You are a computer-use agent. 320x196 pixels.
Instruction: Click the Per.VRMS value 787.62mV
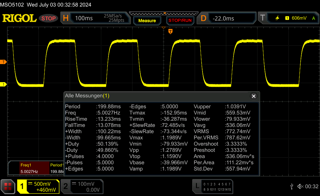click(238, 138)
